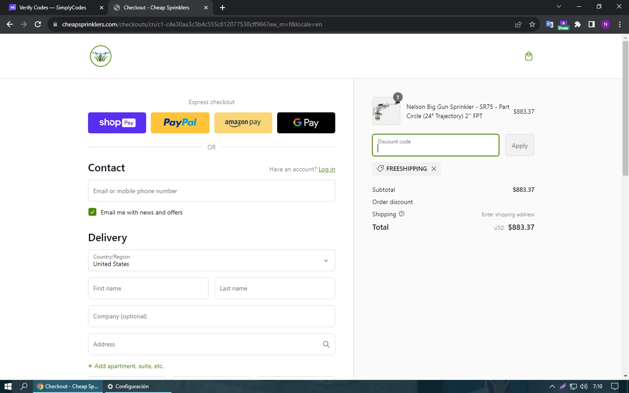Click the Log in link
629x393 pixels.
pos(327,169)
